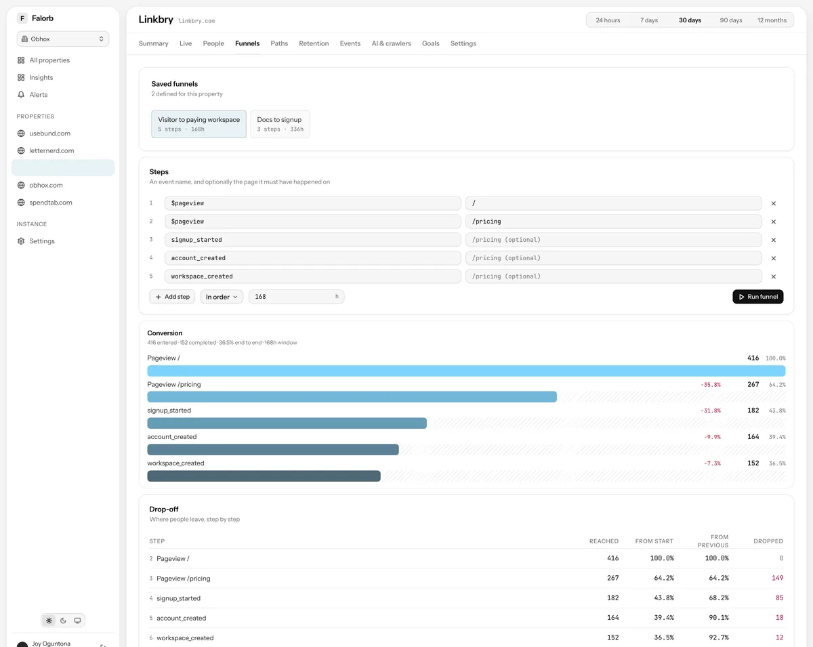The height and width of the screenshot is (647, 813).
Task: Go to the Summary tab
Action: (x=153, y=43)
